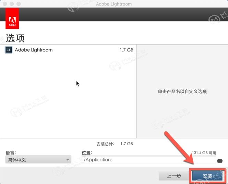Click the 安装 install button
The image size is (228, 184).
pyautogui.click(x=208, y=176)
